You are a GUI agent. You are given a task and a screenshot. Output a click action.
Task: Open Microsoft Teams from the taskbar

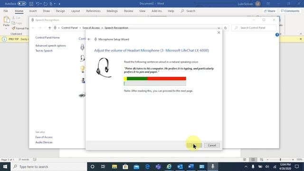coord(158,167)
